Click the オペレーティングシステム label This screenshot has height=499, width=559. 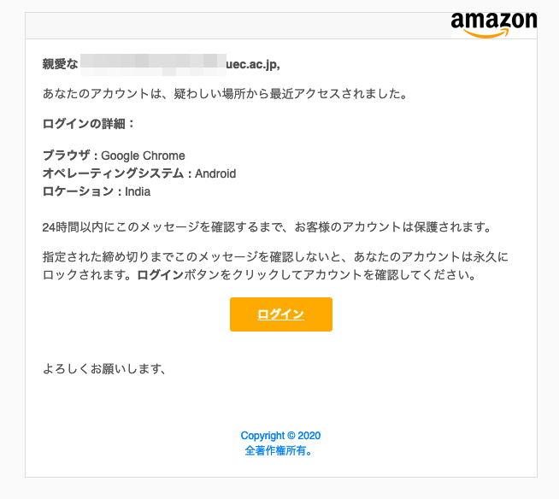coord(113,173)
